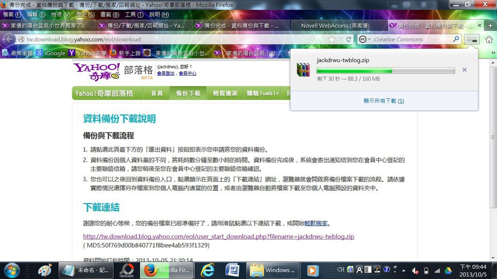Image resolution: width=497 pixels, height=279 pixels.
Task: Open the 書籤 (B) menu
Action: point(110,15)
